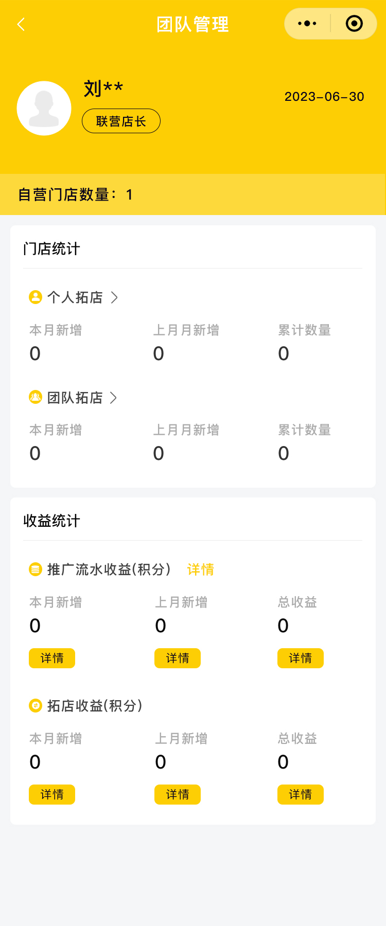Tap the 推广流水收益 coin stack icon

tap(36, 569)
